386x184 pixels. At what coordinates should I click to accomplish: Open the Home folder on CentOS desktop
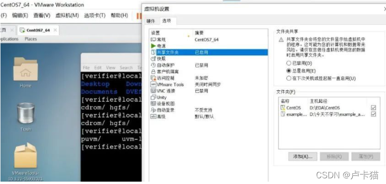(25, 69)
